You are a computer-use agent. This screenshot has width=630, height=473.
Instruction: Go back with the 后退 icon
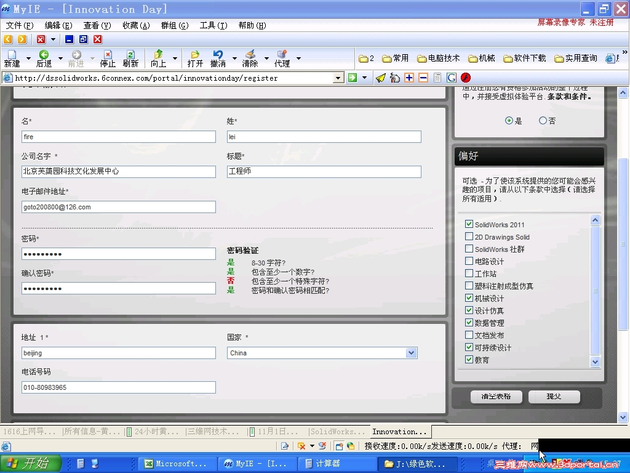44,59
